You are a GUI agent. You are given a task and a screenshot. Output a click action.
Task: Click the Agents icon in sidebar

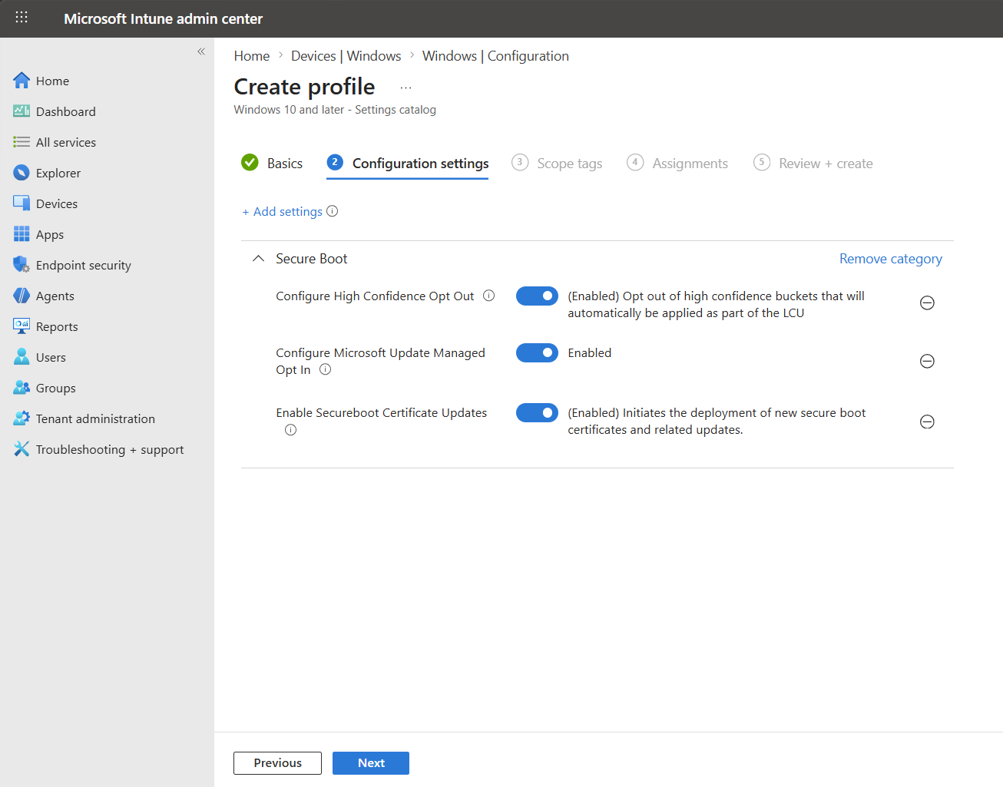coord(22,296)
